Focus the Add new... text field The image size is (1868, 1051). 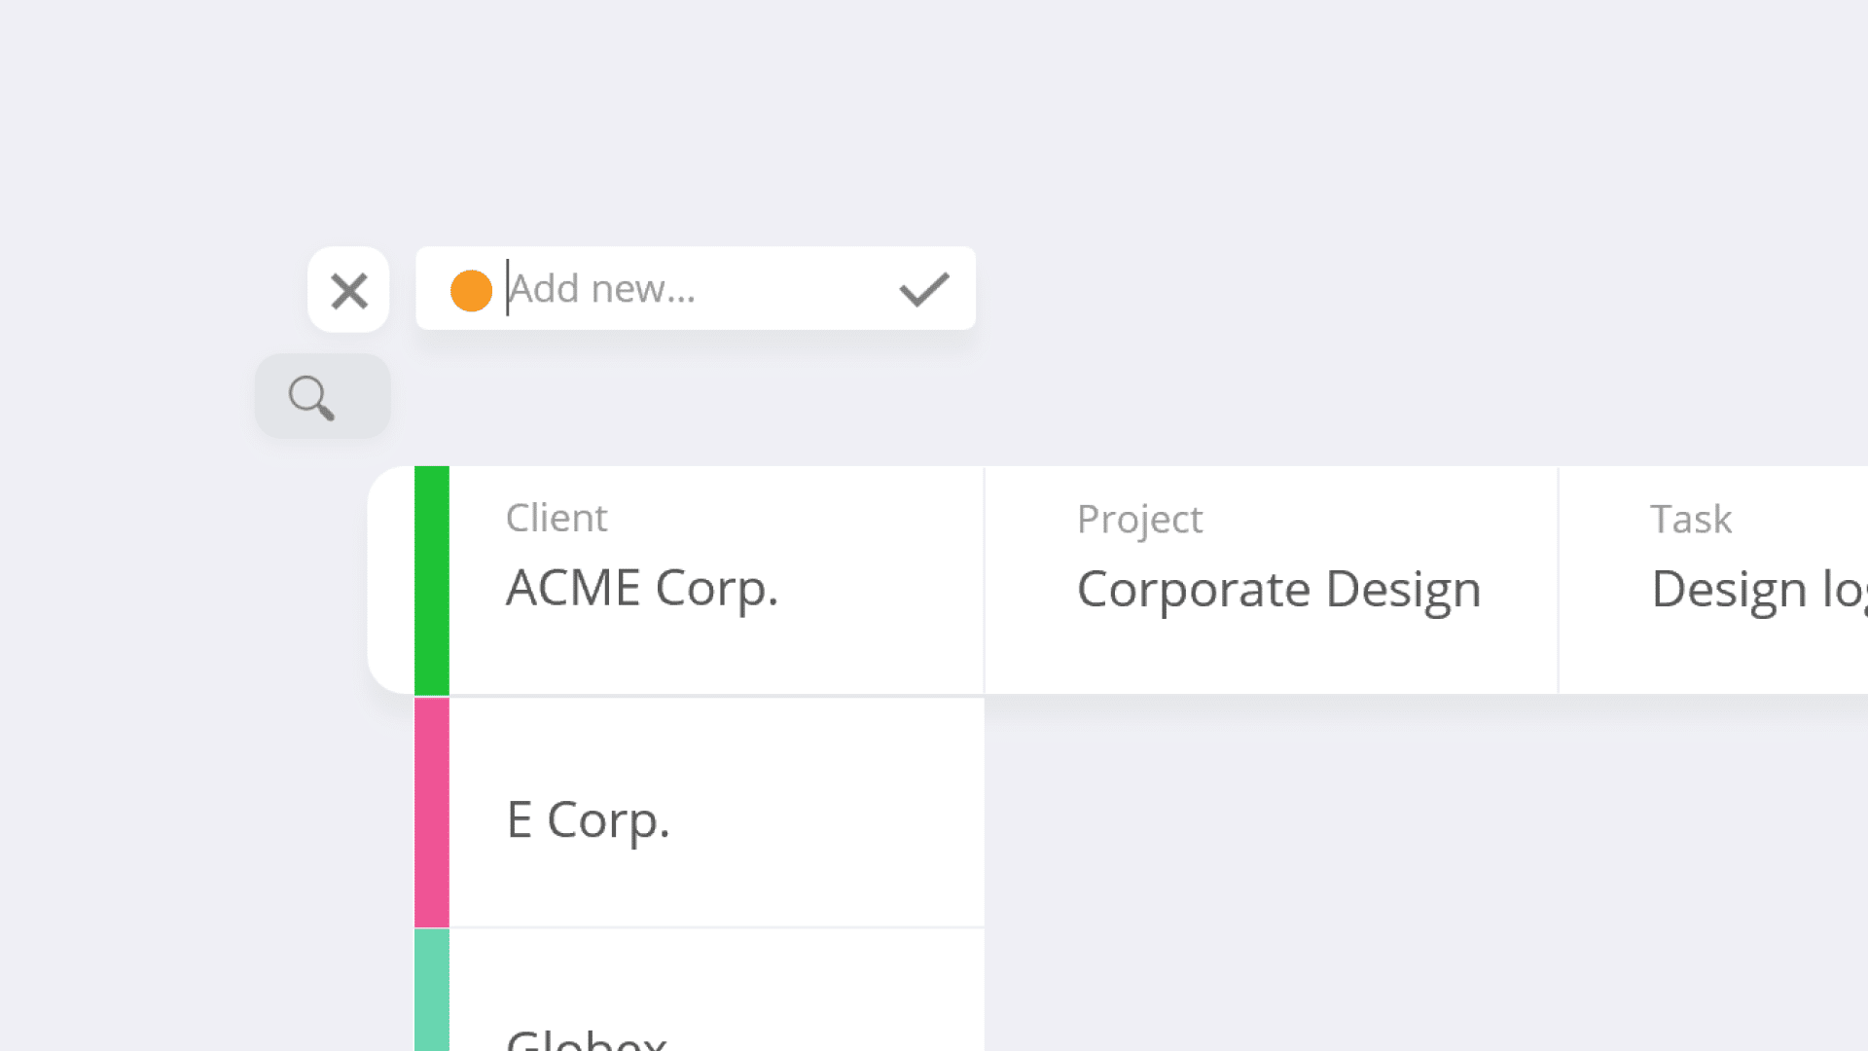click(x=696, y=288)
